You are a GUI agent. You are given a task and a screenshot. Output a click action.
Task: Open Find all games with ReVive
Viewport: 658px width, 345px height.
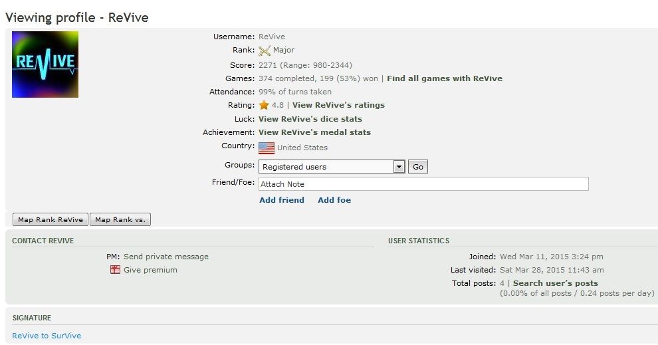445,78
